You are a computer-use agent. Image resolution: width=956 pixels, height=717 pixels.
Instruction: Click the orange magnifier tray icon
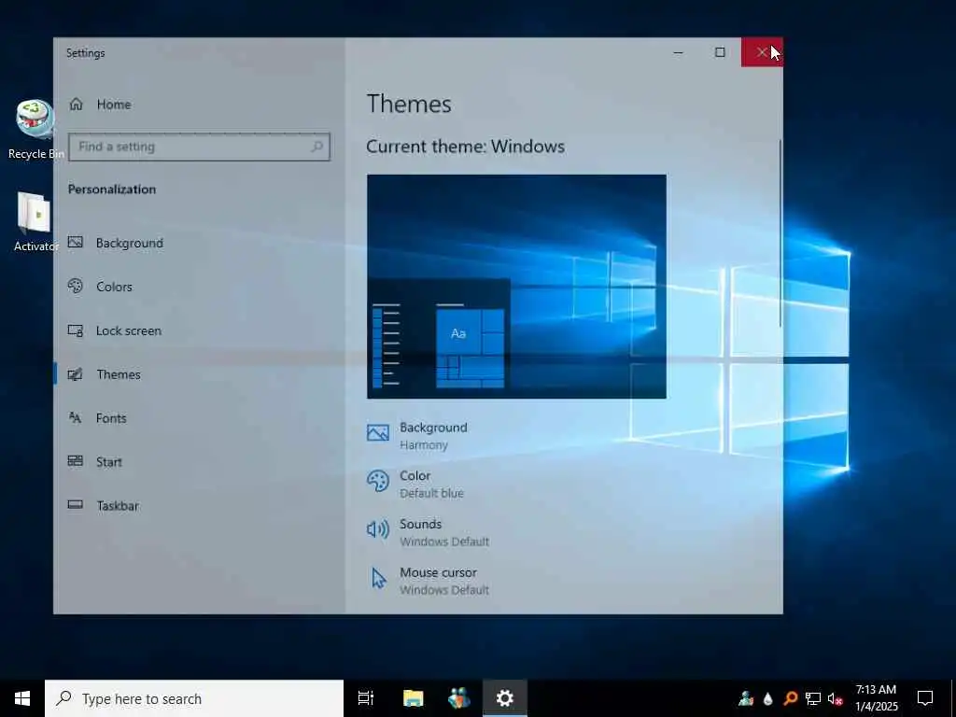click(x=791, y=698)
